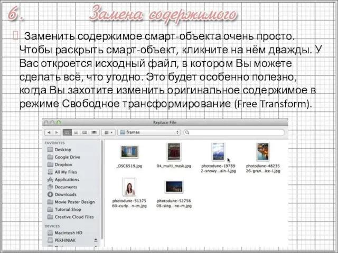Select the 04_multi_mask.jpg thumbnail
Screen dimensions: 338x253
tap(174, 151)
